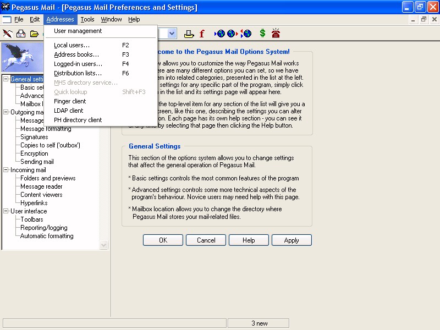Viewport: 440px width, 330px height.
Task: Select Address books... menu entry
Action: coord(100,54)
